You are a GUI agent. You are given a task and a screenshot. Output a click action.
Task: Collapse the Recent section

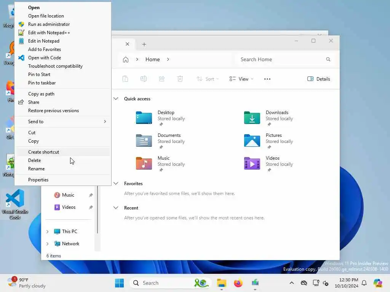point(116,208)
